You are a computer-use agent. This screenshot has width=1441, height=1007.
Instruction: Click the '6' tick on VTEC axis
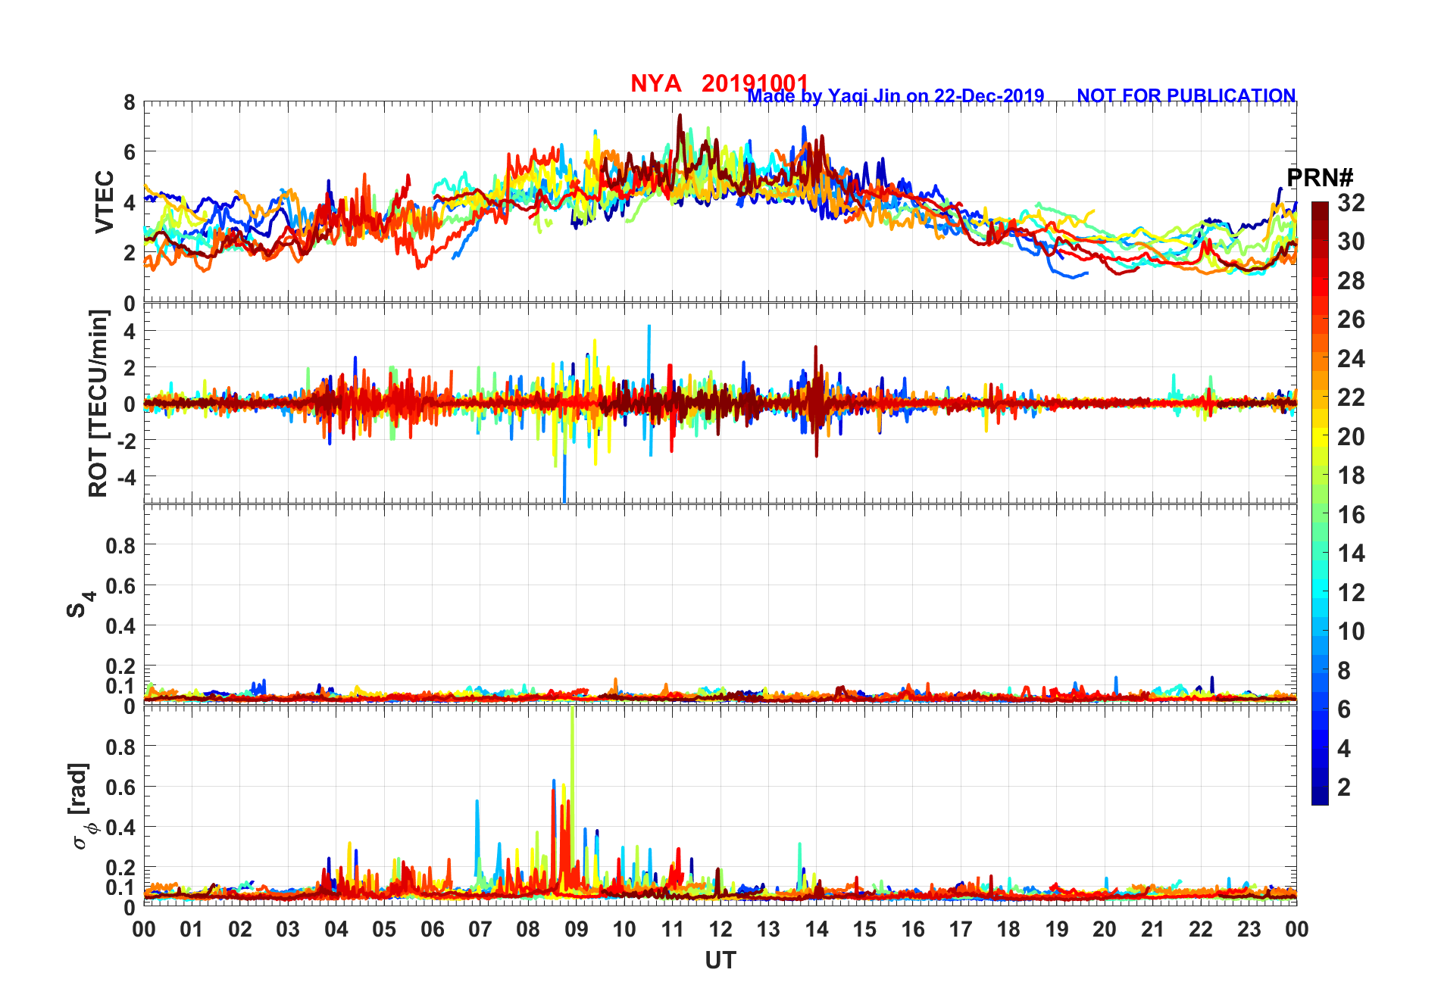click(130, 152)
